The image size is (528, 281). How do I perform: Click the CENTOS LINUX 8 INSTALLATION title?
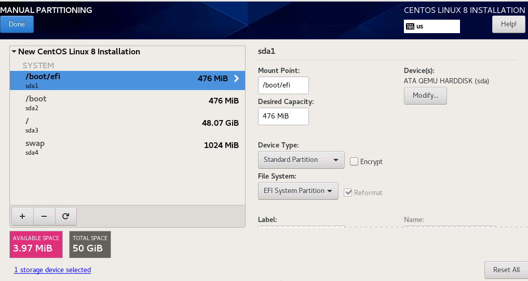tap(464, 10)
